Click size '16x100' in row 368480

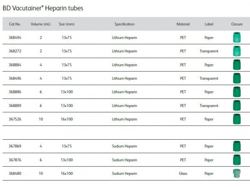pos(67,174)
